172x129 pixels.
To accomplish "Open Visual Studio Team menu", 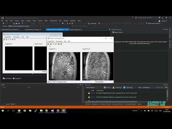I will [34, 21].
